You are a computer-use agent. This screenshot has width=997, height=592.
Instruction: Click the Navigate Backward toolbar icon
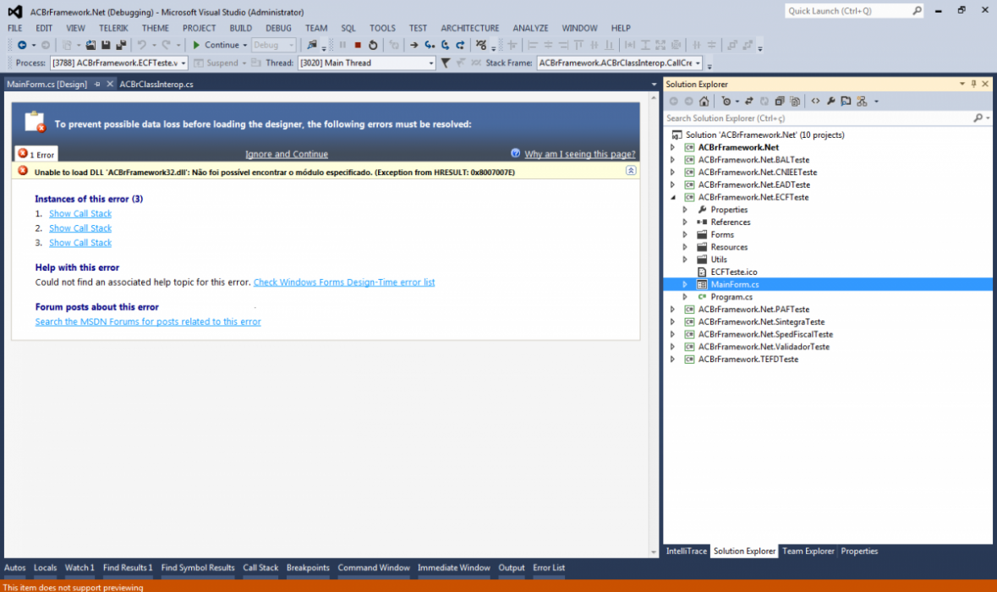[22, 45]
